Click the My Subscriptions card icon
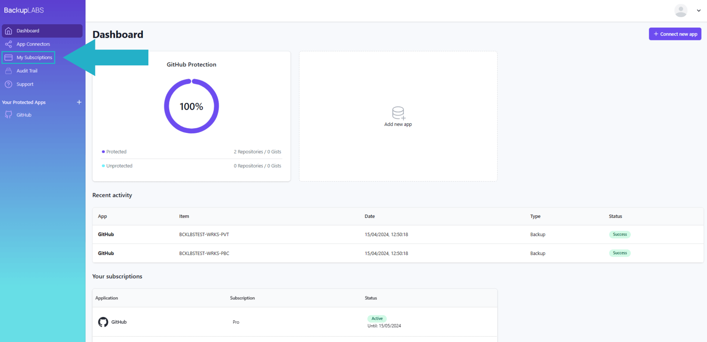The height and width of the screenshot is (342, 707). coord(8,58)
